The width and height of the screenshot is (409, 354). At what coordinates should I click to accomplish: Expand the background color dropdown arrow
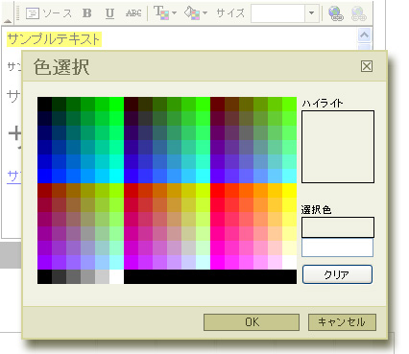click(204, 13)
